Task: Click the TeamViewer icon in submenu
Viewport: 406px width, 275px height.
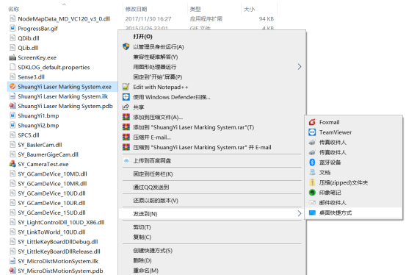Action: (x=312, y=132)
